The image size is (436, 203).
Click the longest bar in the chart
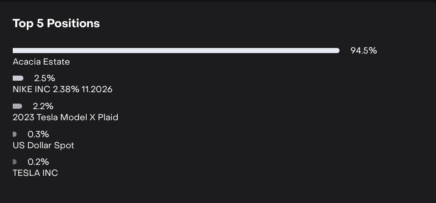pyautogui.click(x=176, y=51)
